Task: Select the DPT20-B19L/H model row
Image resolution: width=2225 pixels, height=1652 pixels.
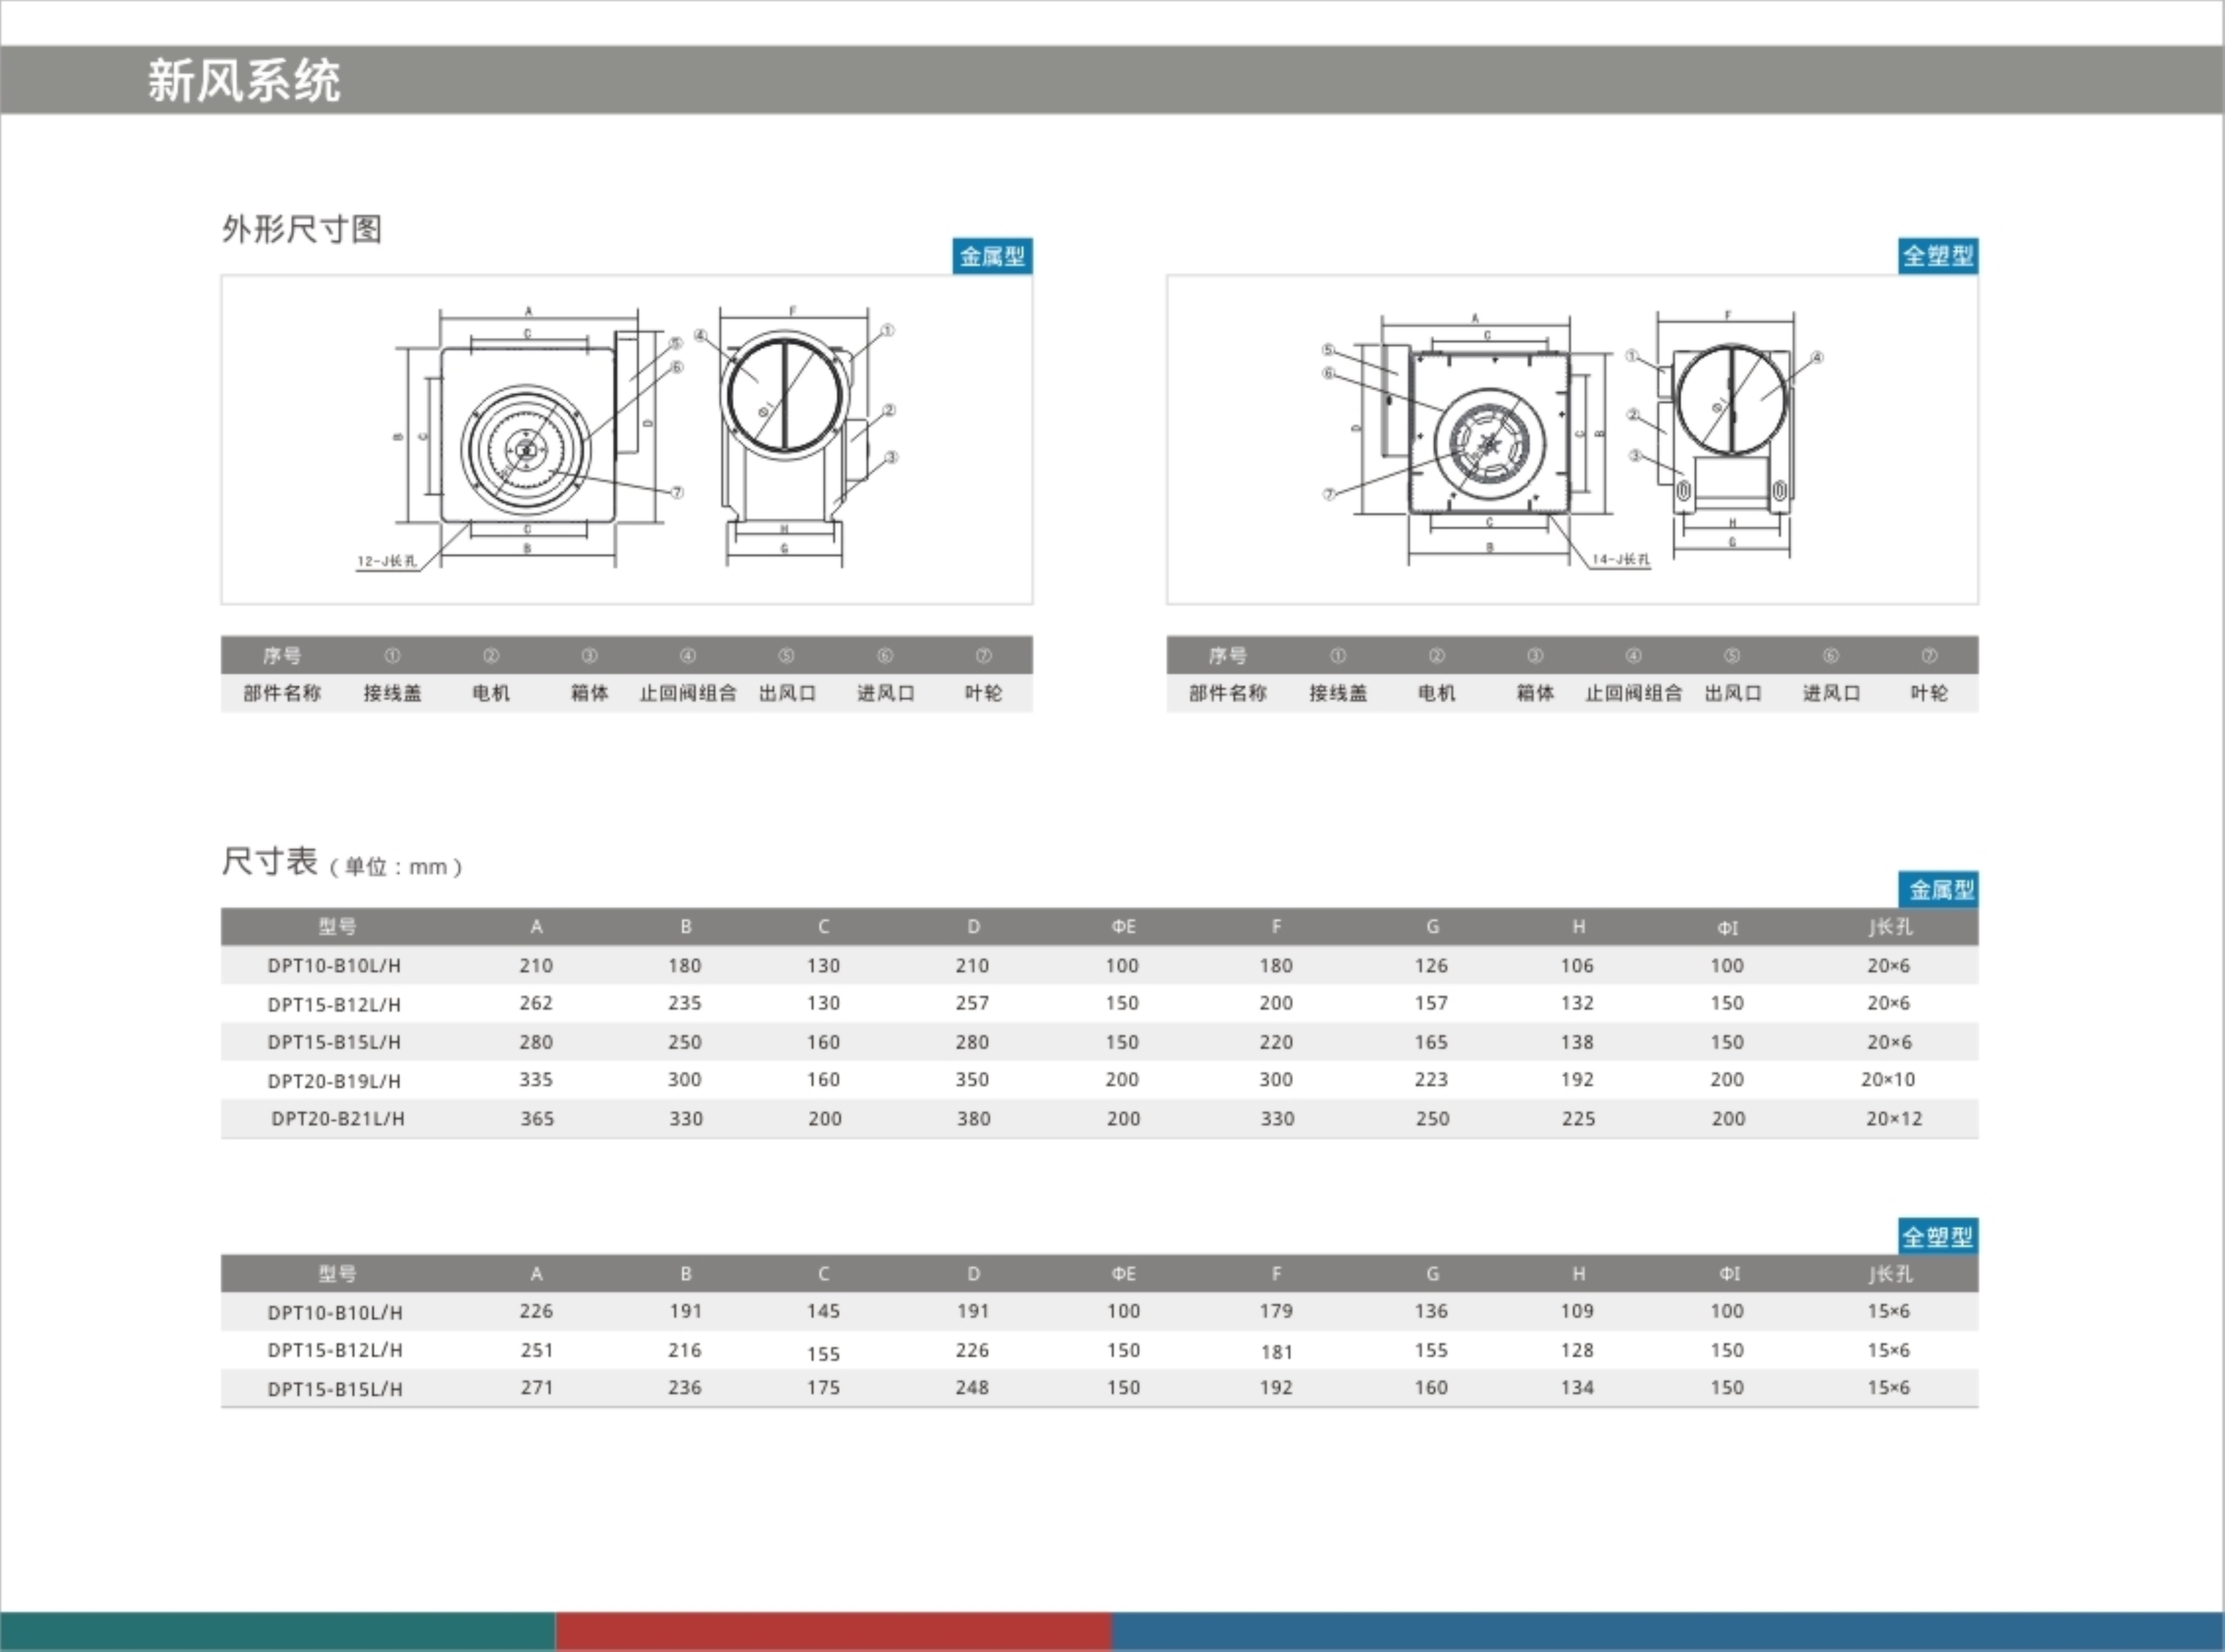Action: 334,1081
